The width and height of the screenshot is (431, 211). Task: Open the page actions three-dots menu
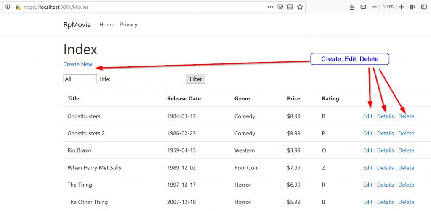(271, 7)
